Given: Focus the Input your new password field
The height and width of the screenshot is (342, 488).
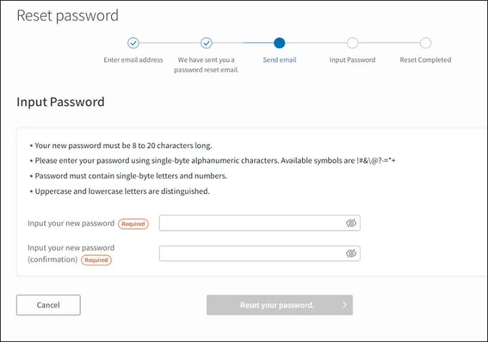Looking at the screenshot, I should pos(260,223).
